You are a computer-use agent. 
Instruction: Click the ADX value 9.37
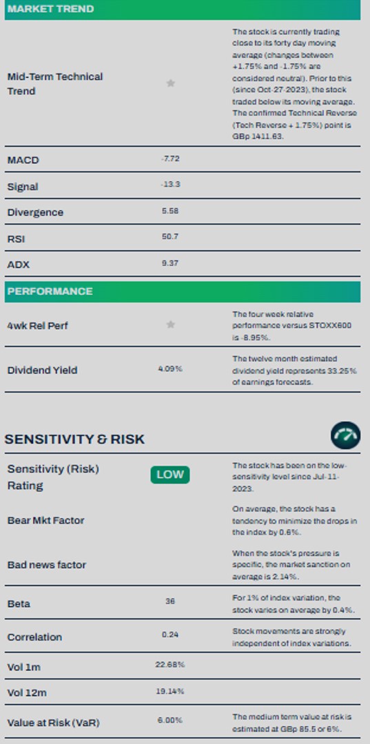coord(169,263)
